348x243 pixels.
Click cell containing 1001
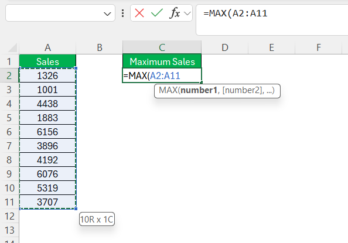47,90
